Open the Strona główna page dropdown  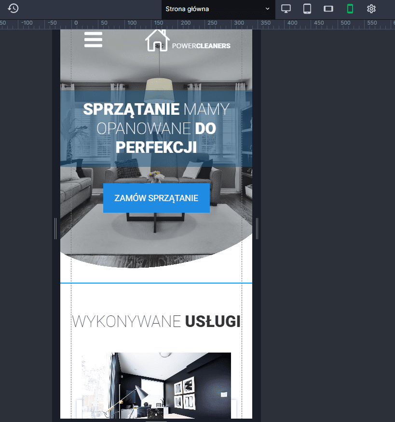tap(212, 9)
